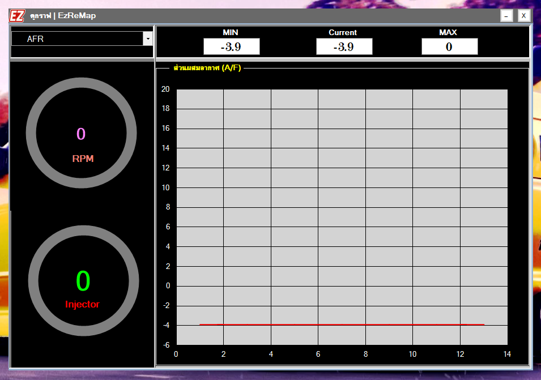Image resolution: width=541 pixels, height=380 pixels.
Task: Click the MIN value showing -3.9
Action: click(x=231, y=46)
